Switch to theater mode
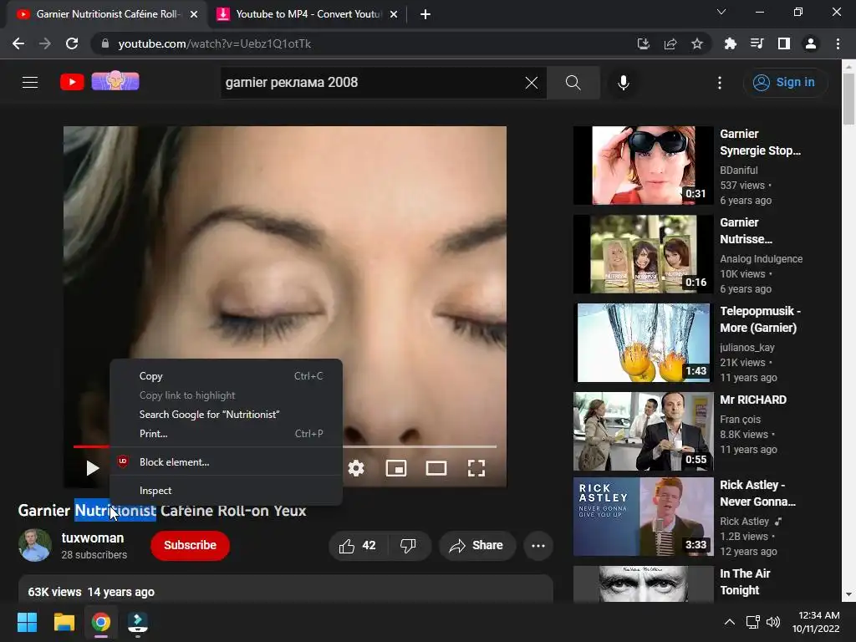Image resolution: width=856 pixels, height=642 pixels. [x=436, y=468]
